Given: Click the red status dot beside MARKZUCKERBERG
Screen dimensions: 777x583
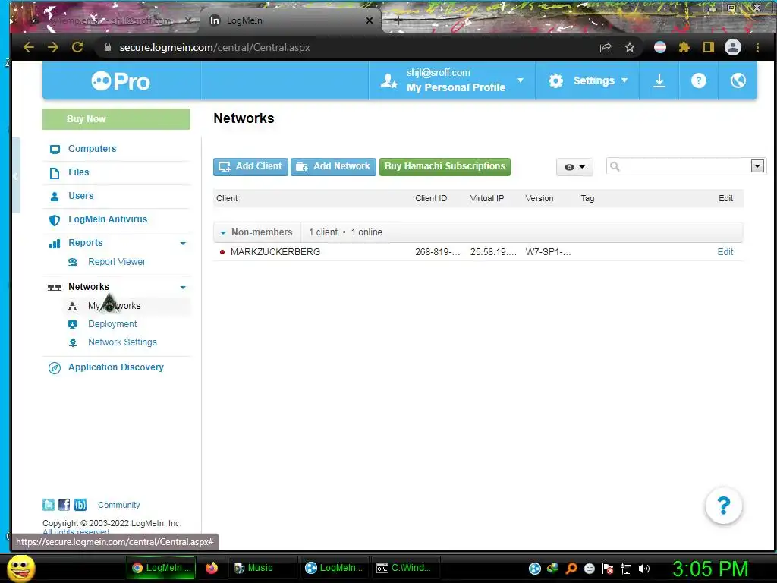Looking at the screenshot, I should (x=222, y=252).
